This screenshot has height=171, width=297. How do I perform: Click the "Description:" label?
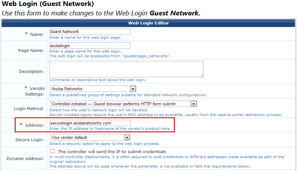pyautogui.click(x=31, y=72)
